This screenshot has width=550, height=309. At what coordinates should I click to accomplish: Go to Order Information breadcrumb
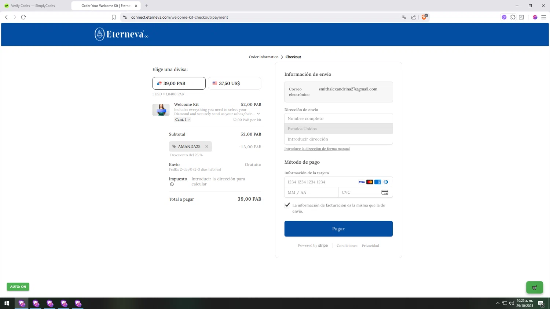pos(264,57)
